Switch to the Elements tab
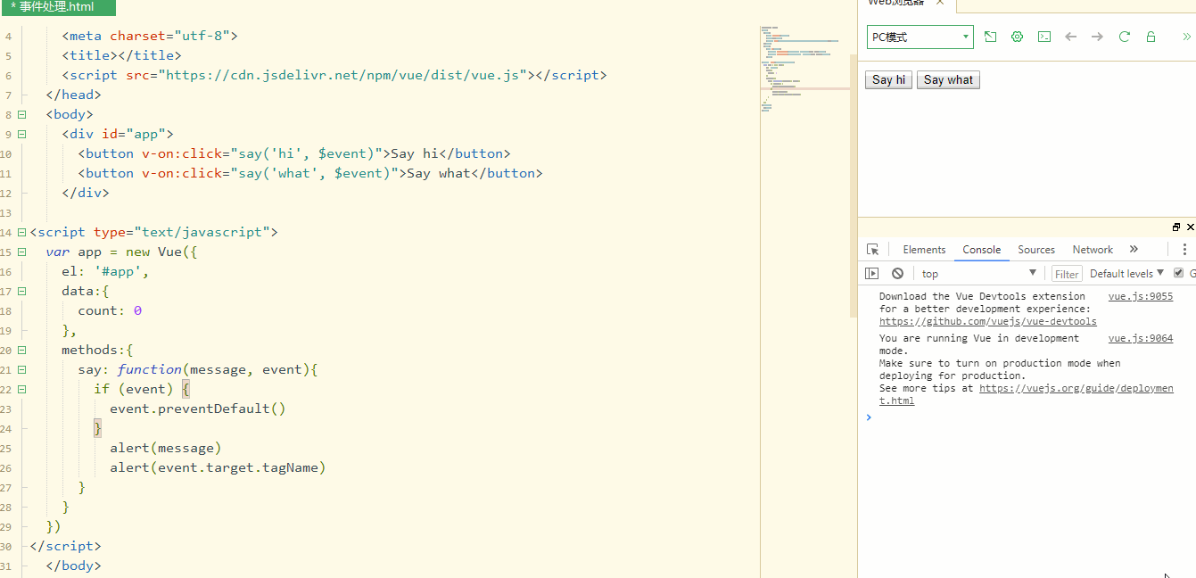Viewport: 1196px width, 578px height. point(924,250)
